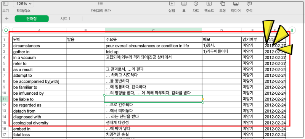
Task: Click the cell '1)거두어들이다'
Action: [222, 52]
